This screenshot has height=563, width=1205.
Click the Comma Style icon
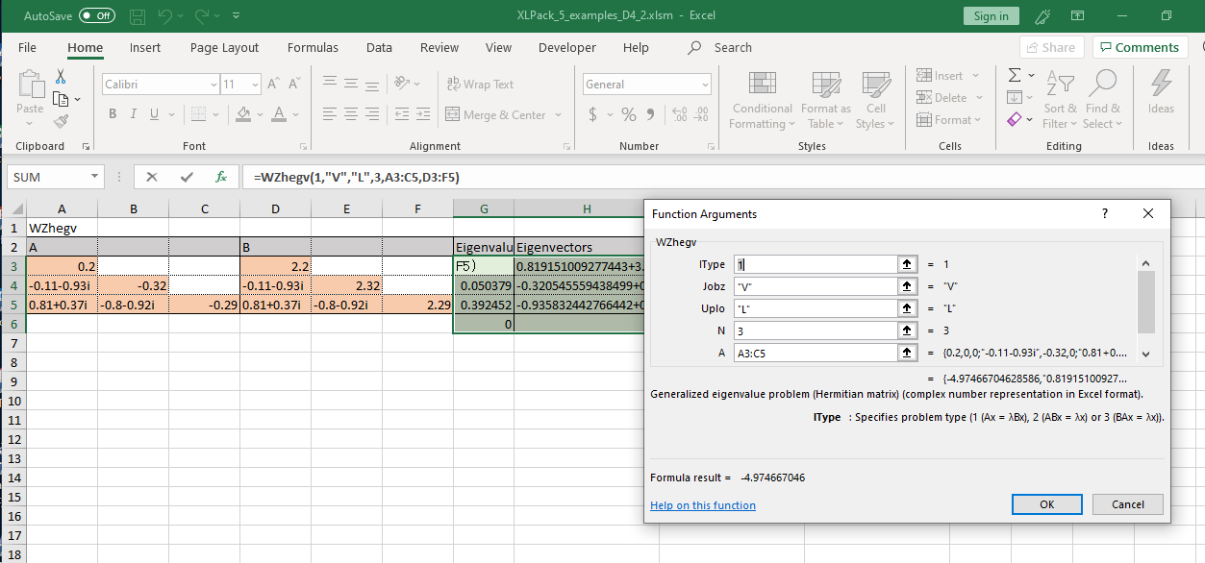point(650,115)
